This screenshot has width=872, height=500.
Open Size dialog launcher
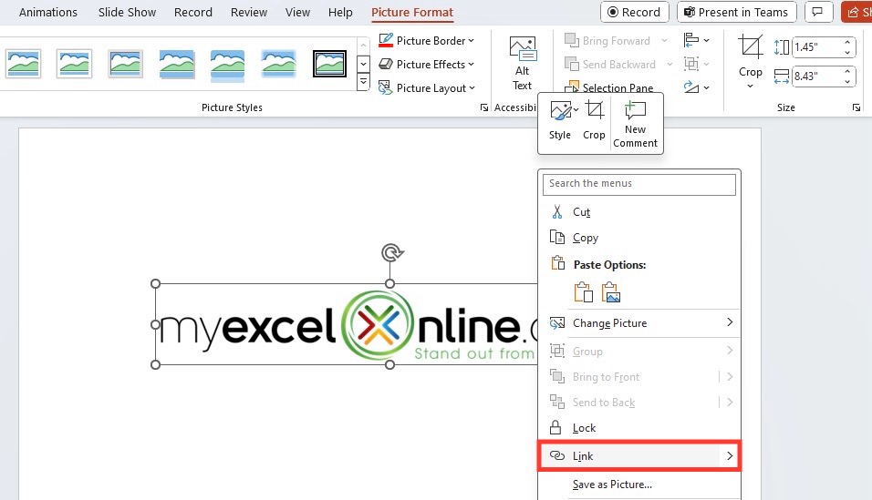pyautogui.click(x=856, y=107)
